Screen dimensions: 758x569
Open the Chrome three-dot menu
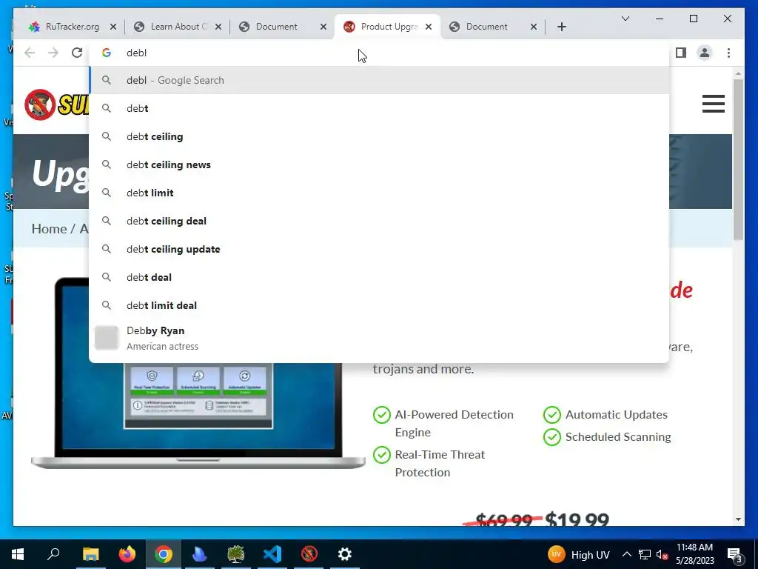(x=728, y=53)
